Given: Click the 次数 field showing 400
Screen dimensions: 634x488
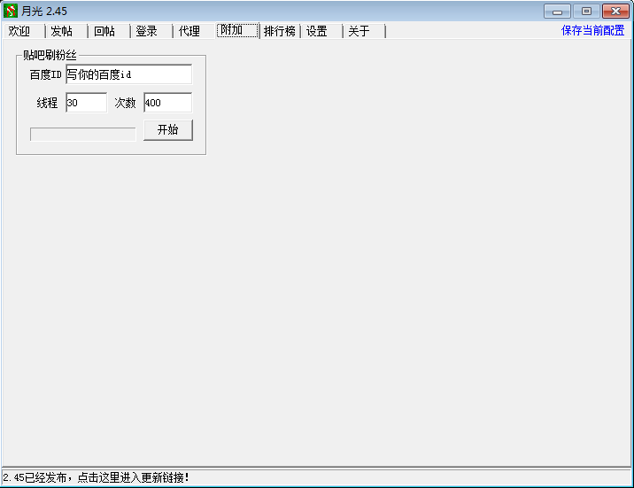Looking at the screenshot, I should pyautogui.click(x=167, y=103).
